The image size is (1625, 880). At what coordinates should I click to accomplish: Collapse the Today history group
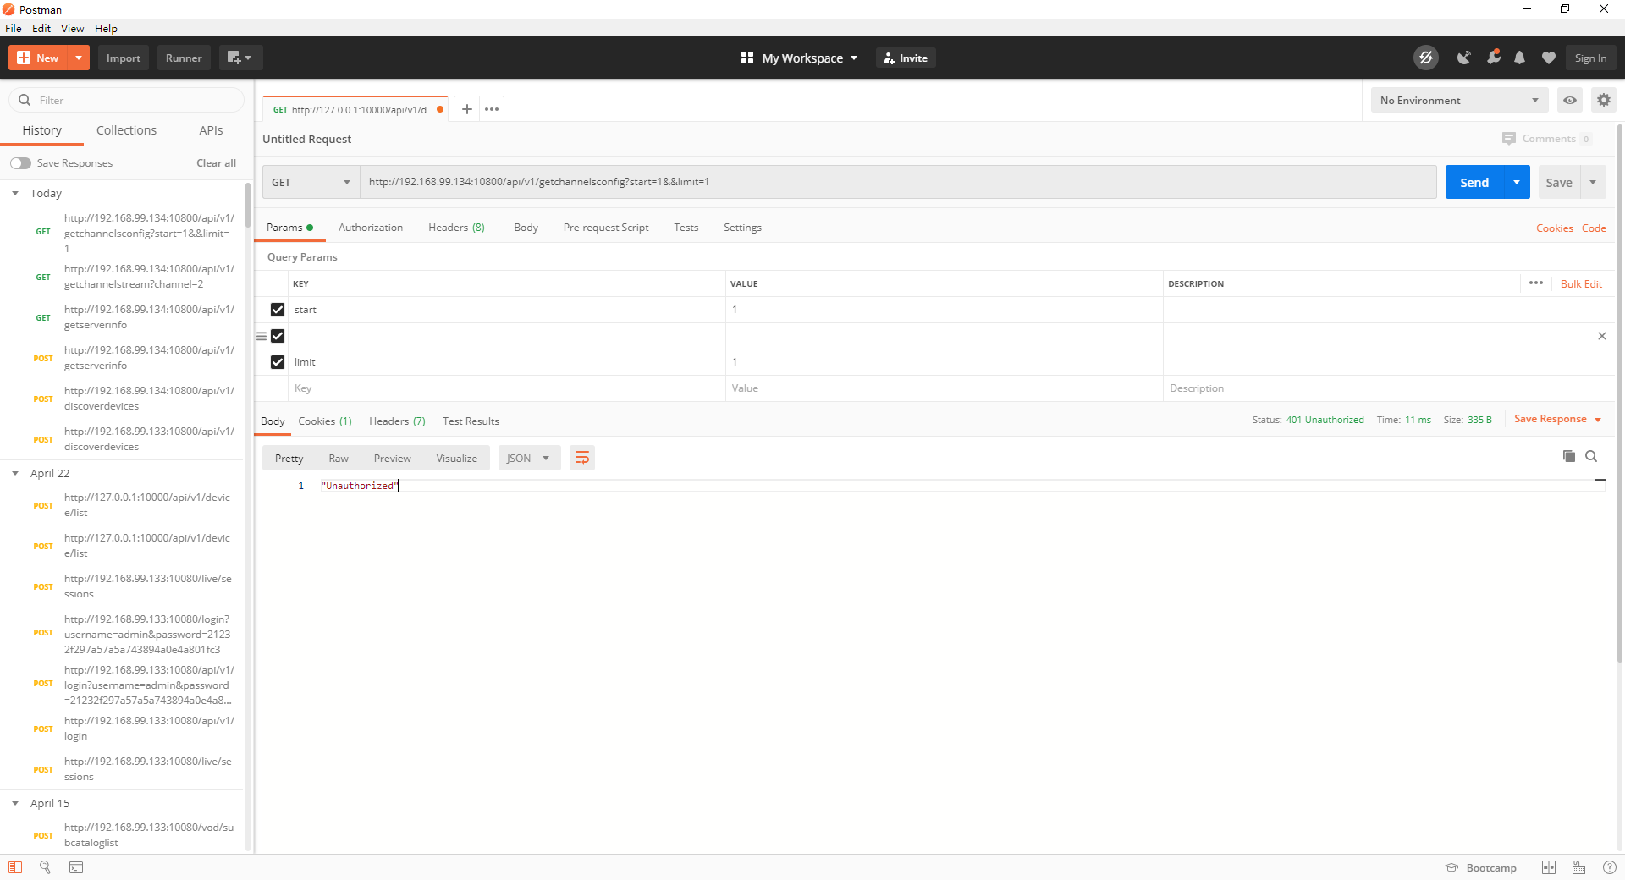[x=15, y=193]
